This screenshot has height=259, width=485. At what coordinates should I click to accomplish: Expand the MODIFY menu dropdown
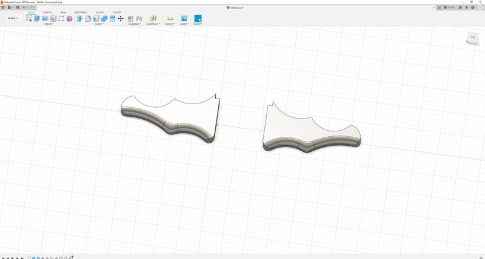(x=99, y=24)
